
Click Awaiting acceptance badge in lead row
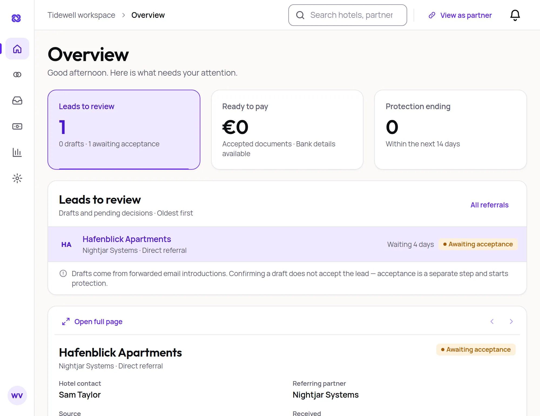point(478,244)
